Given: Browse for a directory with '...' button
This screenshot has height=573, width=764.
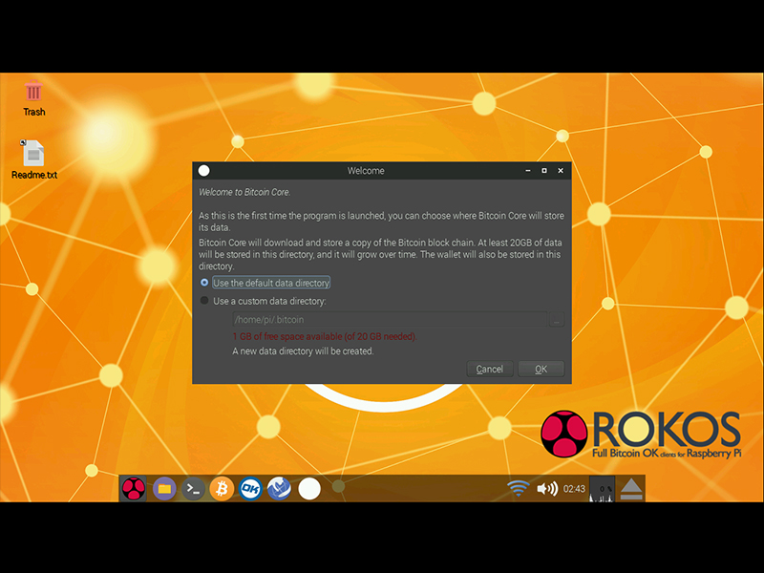Looking at the screenshot, I should [557, 320].
